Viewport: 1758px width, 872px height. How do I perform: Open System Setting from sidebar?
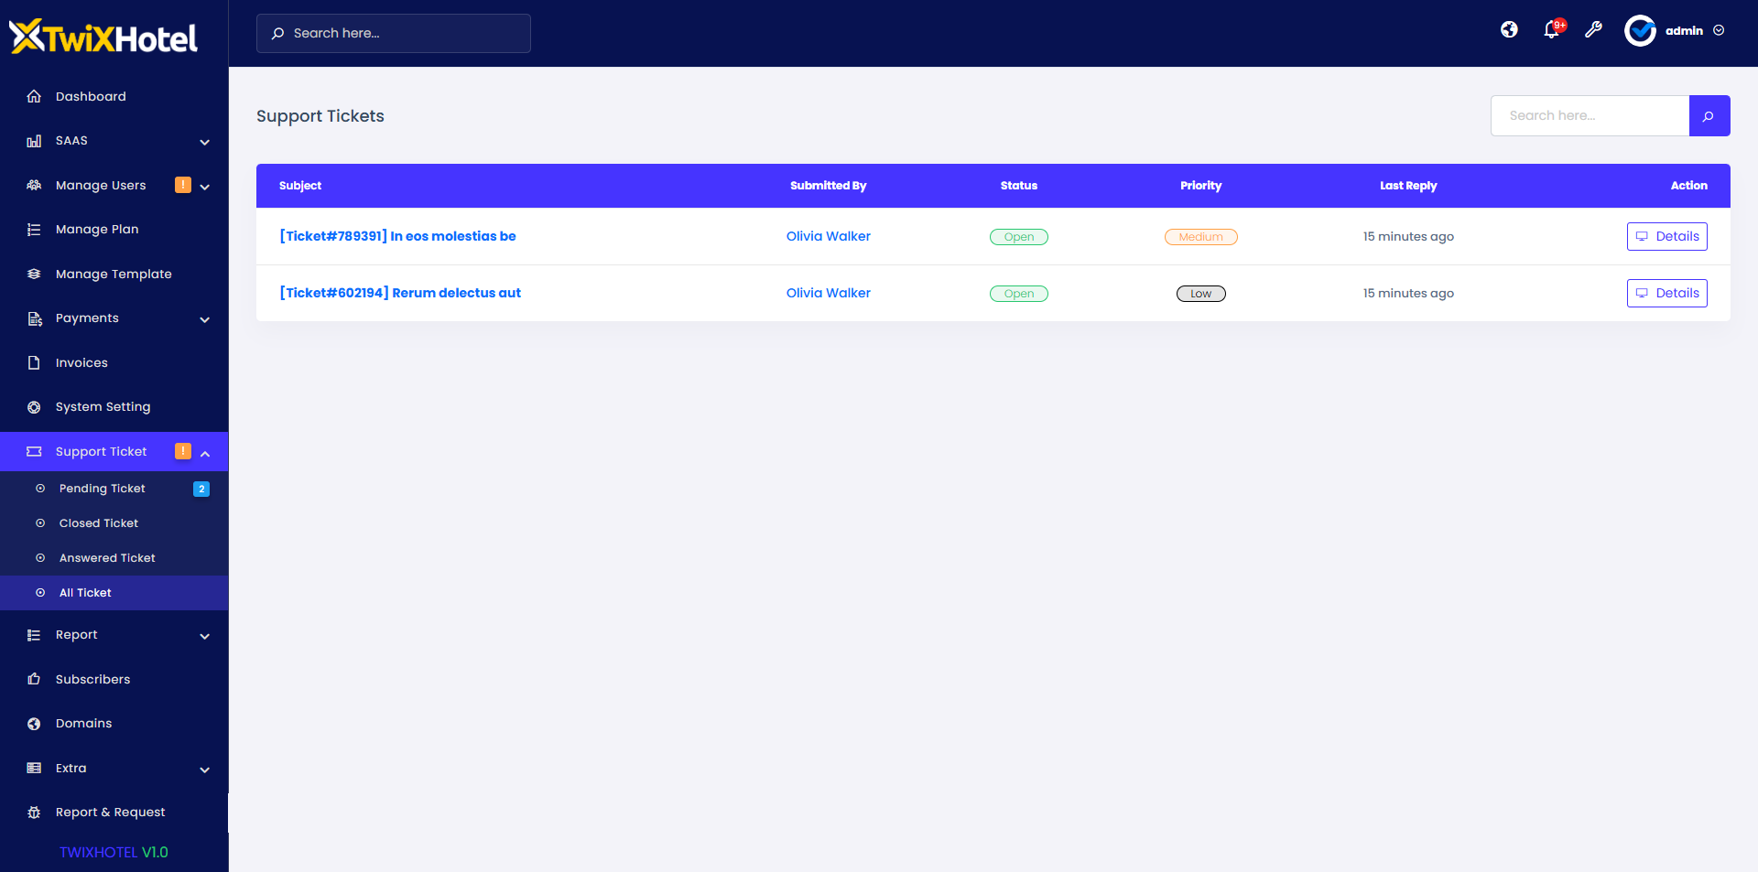coord(102,406)
